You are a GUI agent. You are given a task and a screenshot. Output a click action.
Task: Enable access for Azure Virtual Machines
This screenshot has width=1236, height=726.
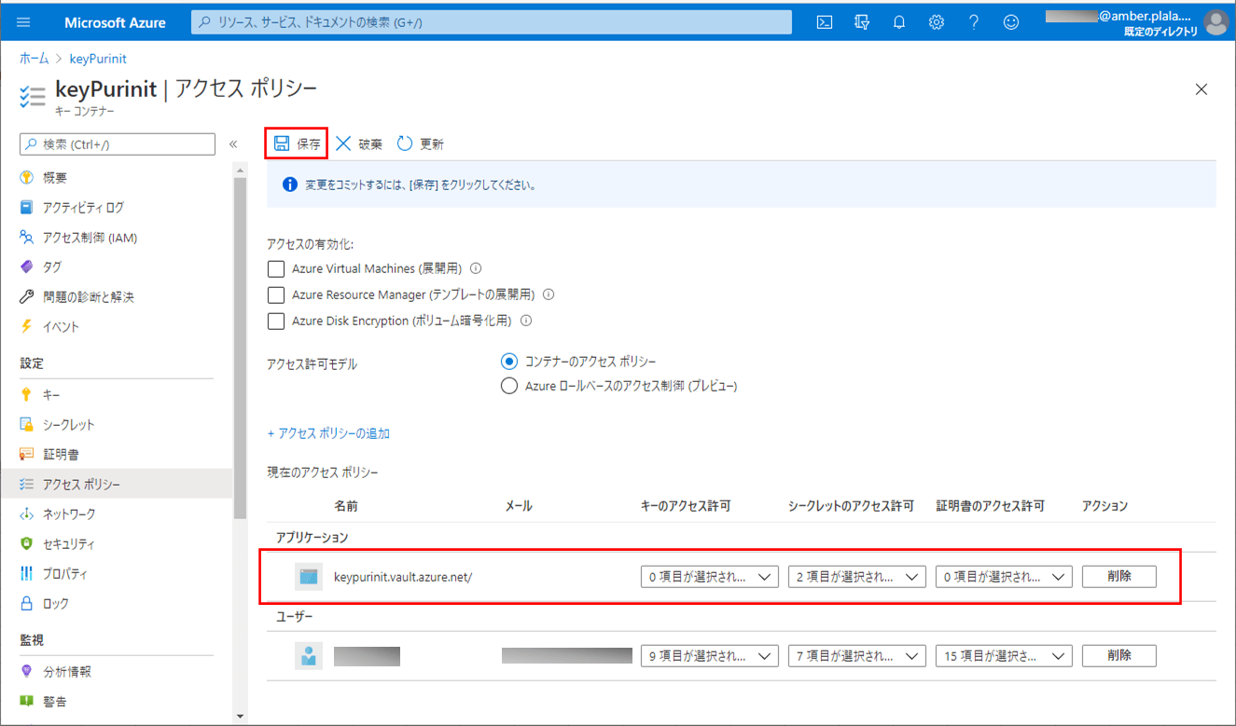click(x=275, y=268)
